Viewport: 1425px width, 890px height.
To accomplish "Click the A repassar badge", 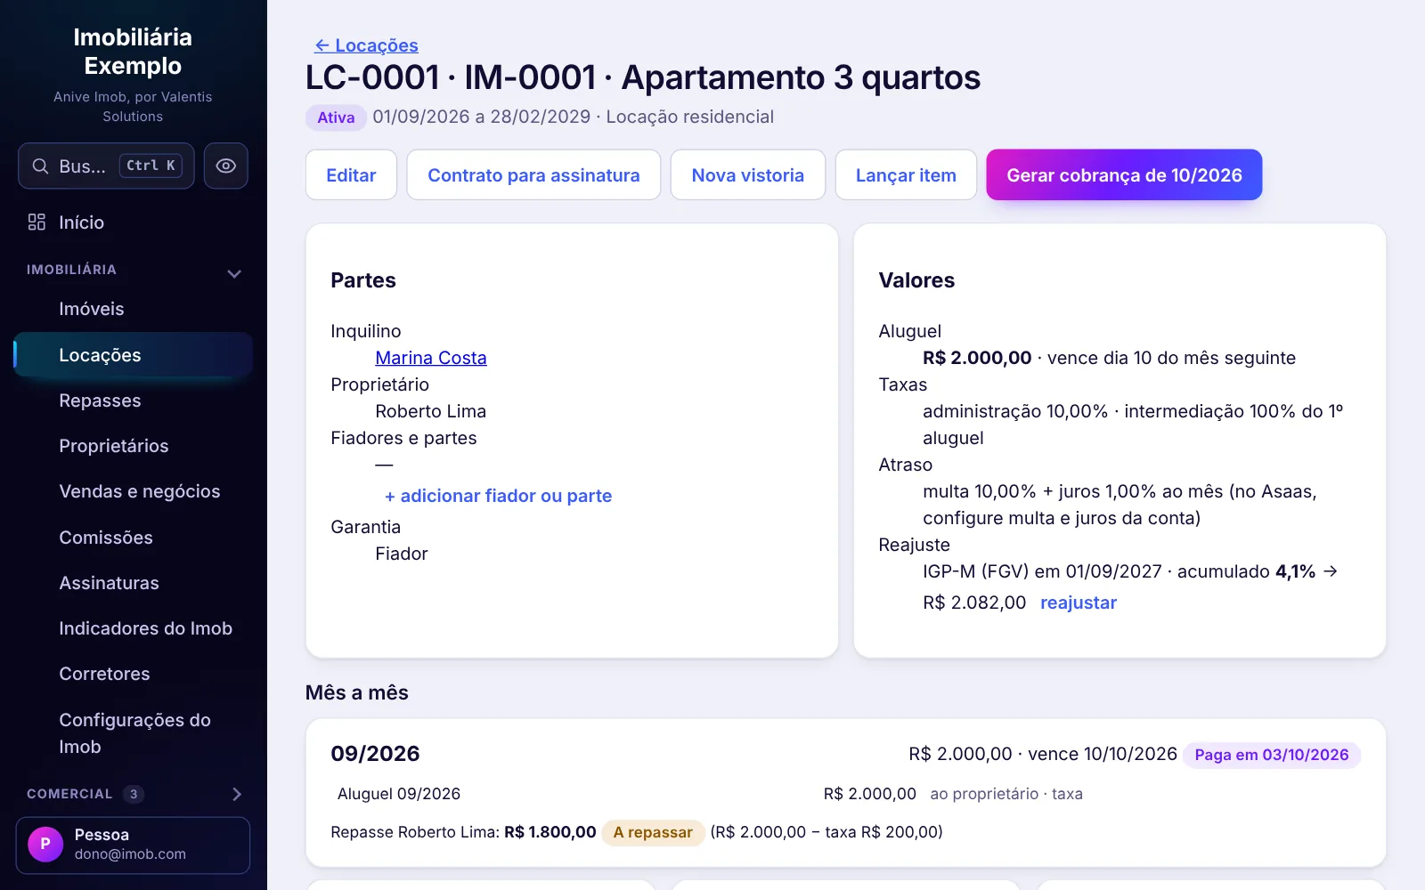I will point(653,832).
